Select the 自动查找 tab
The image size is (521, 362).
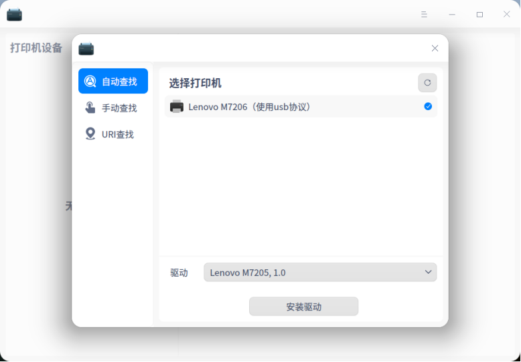point(113,81)
